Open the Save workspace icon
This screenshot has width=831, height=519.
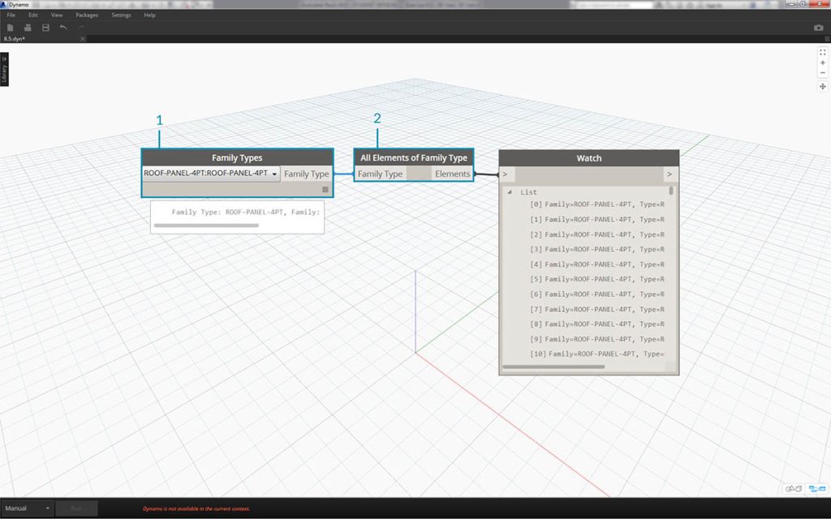pos(45,27)
